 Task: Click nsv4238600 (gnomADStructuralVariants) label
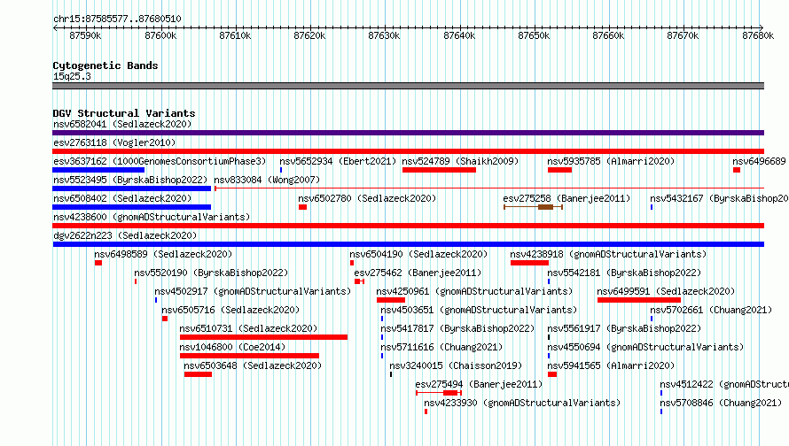pos(152,217)
